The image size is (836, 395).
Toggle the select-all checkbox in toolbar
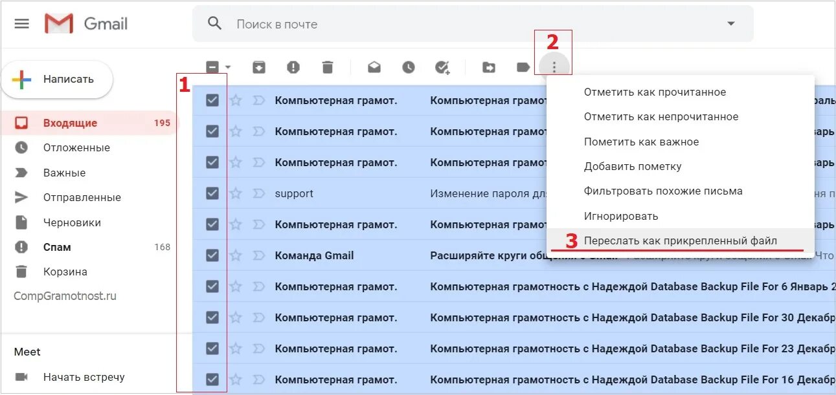[x=212, y=67]
